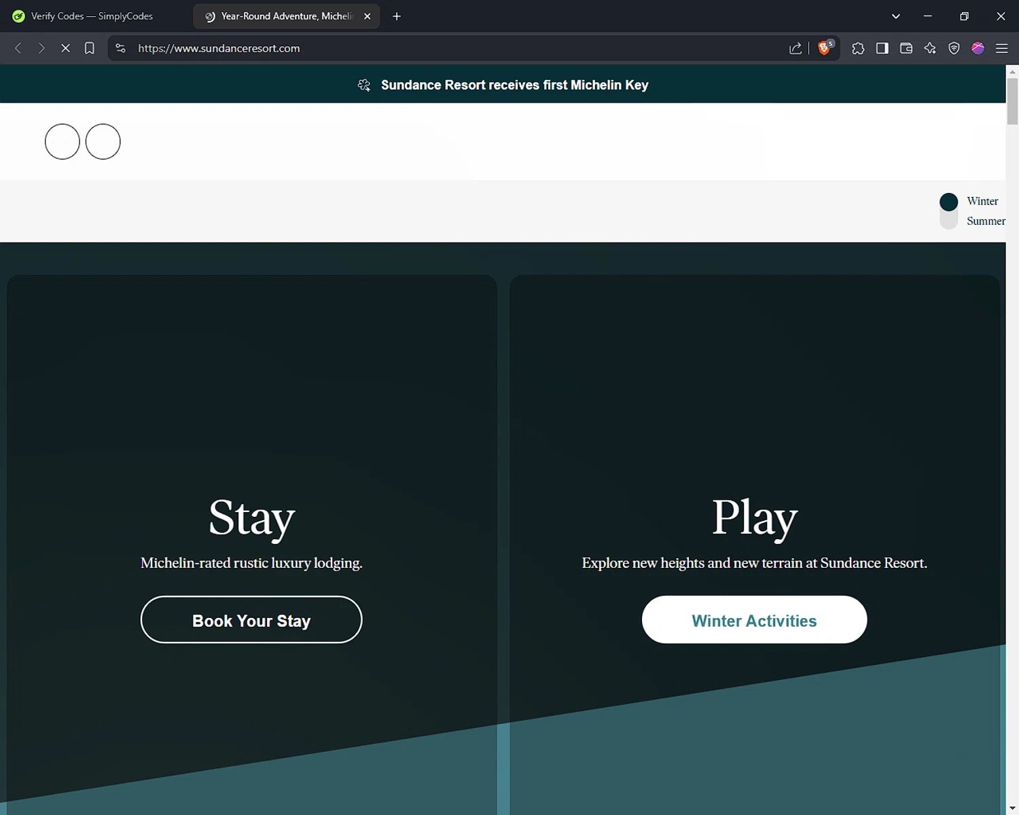
Task: Open the extensions puzzle icon
Action: point(858,48)
